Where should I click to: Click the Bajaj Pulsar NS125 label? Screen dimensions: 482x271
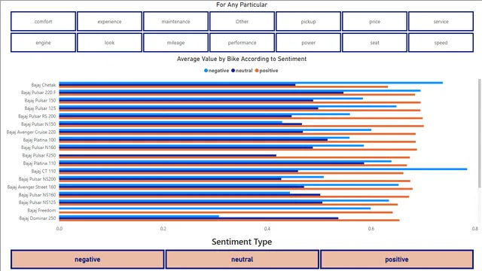point(37,202)
